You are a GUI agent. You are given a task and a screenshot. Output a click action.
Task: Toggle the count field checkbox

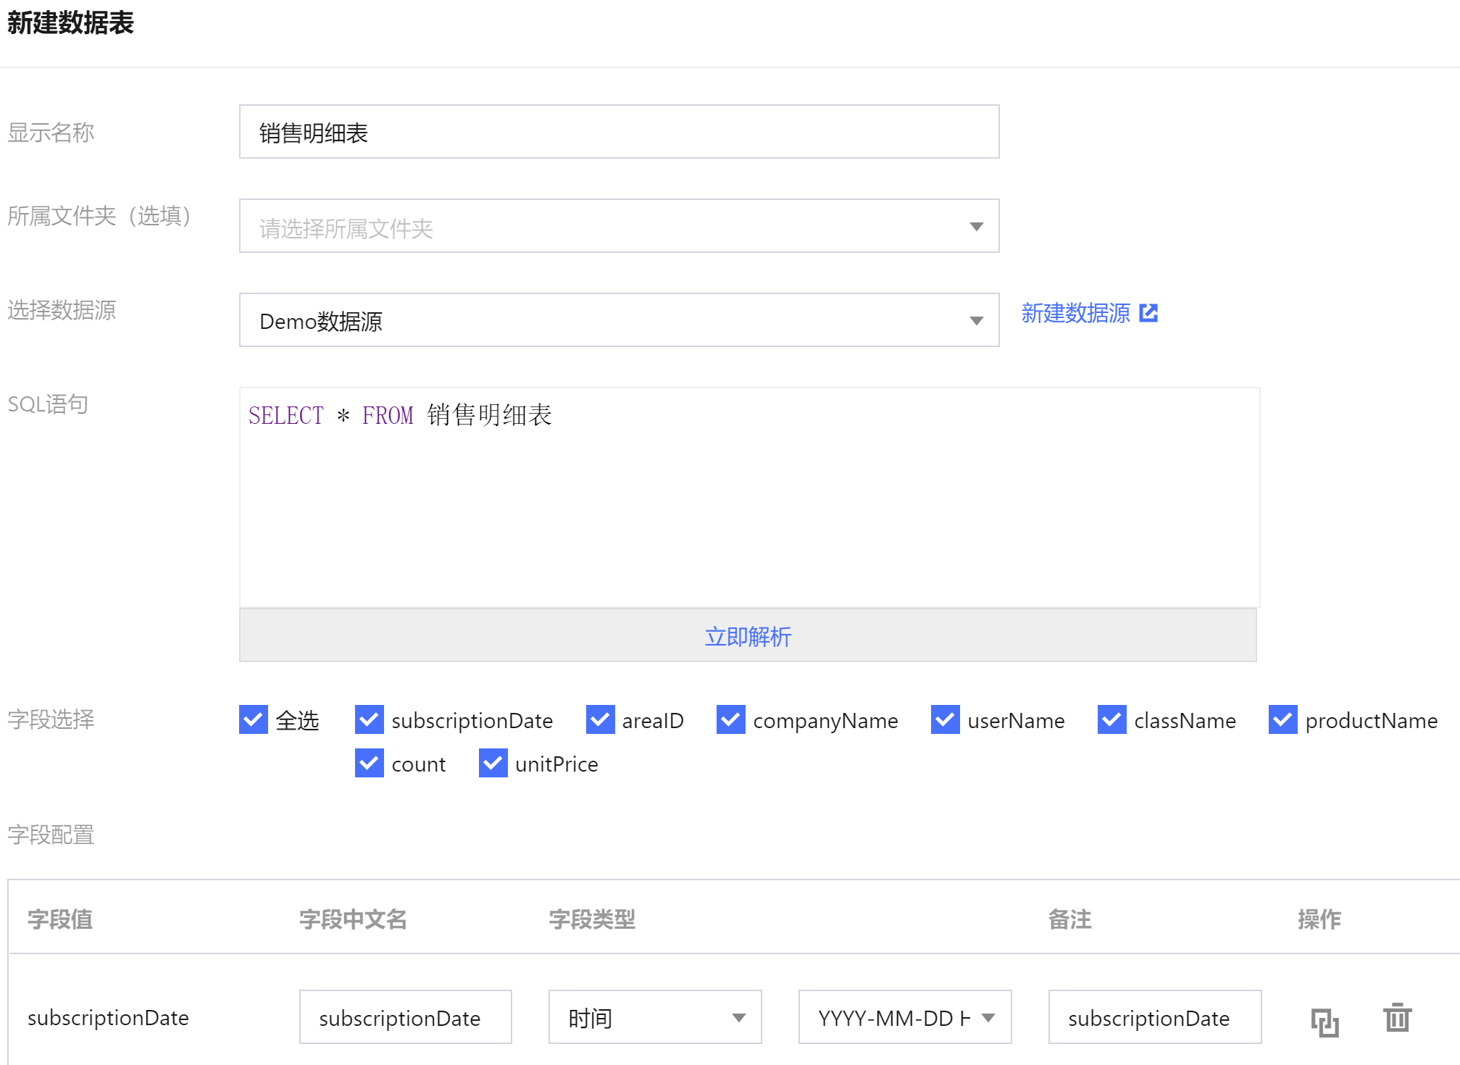coord(370,764)
